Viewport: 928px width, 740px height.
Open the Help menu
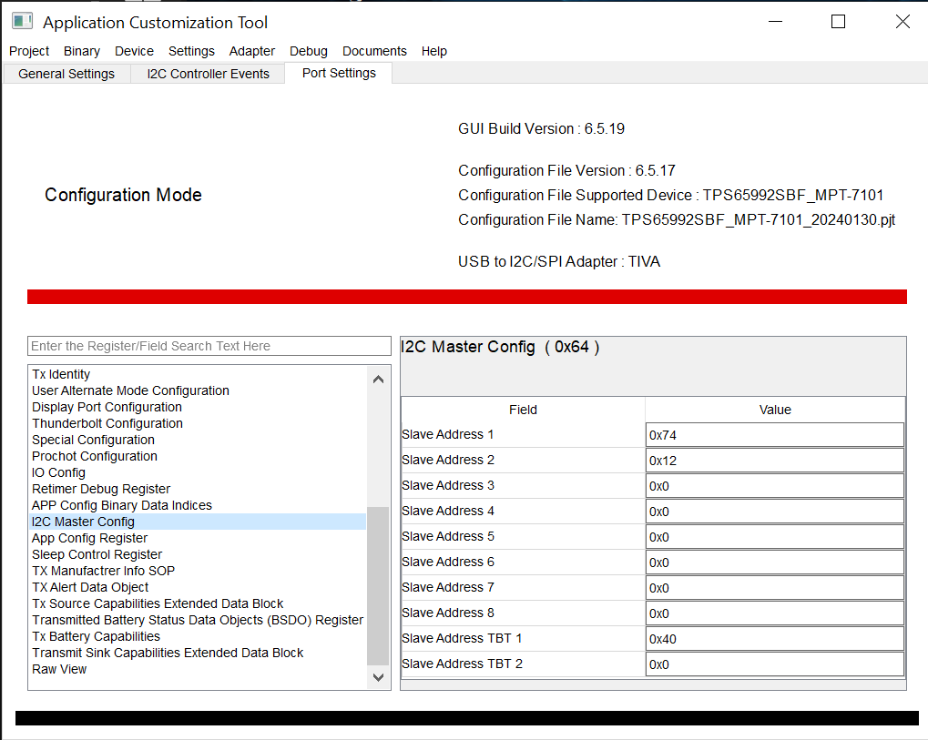(434, 51)
